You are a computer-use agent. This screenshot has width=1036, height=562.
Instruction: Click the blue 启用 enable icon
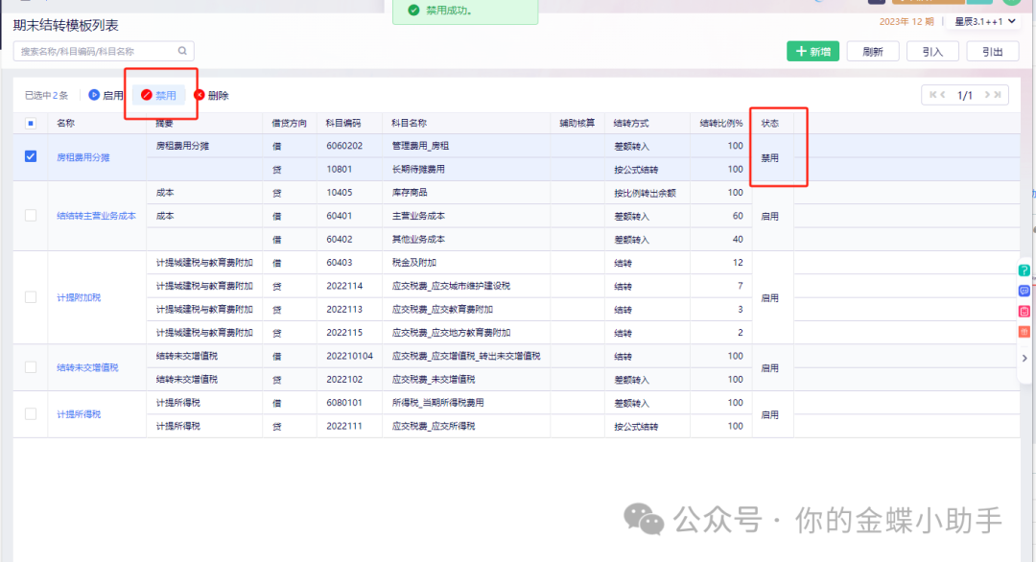coord(94,95)
